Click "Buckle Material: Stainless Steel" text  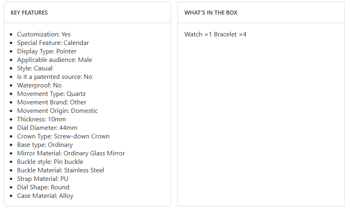[x=60, y=170]
